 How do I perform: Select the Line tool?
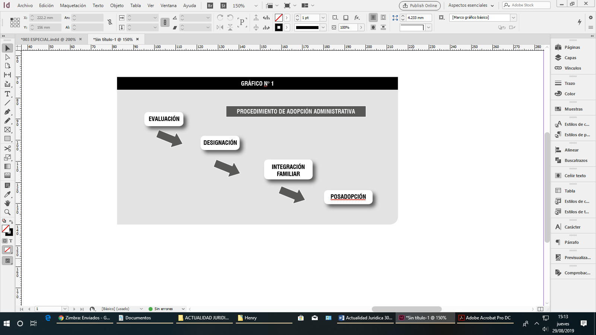click(7, 103)
